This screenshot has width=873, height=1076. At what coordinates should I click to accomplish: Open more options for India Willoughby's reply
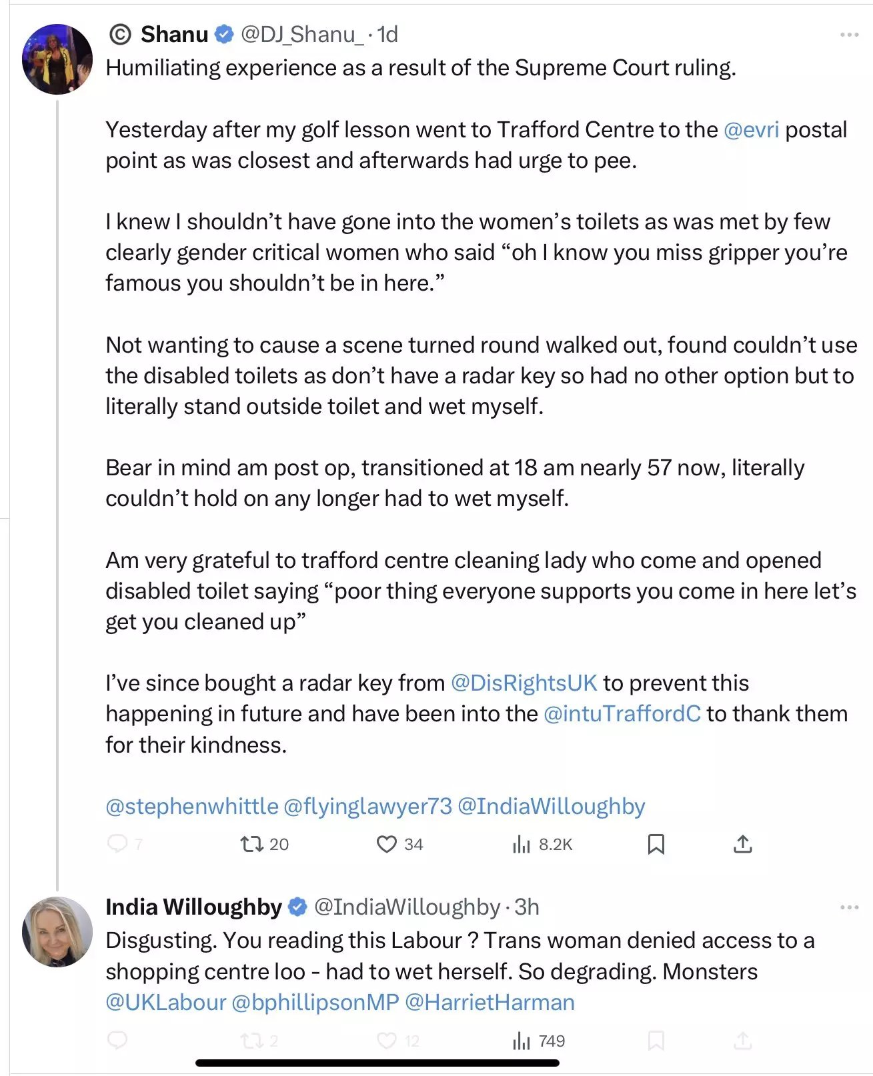pyautogui.click(x=849, y=907)
